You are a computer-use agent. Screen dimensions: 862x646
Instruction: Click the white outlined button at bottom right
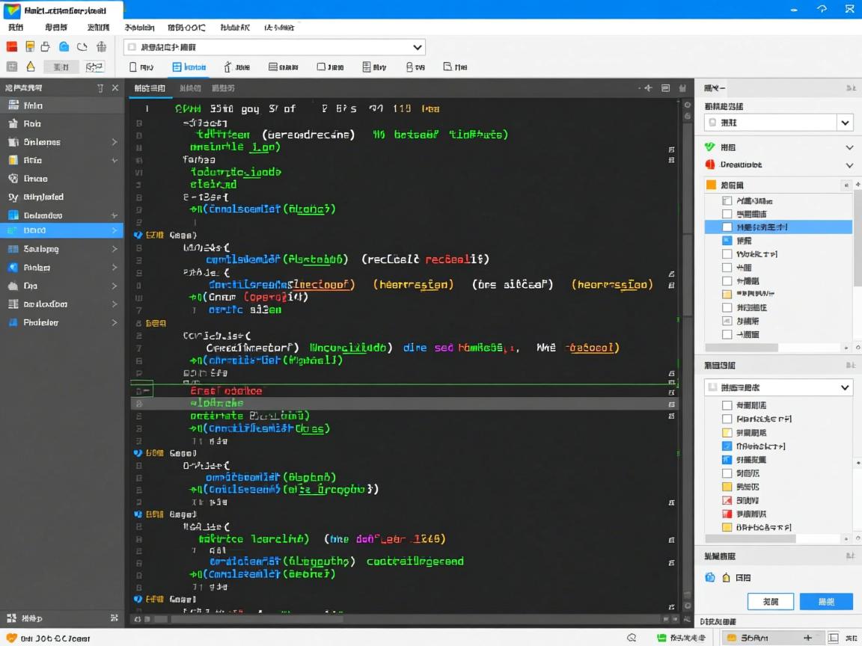pyautogui.click(x=770, y=601)
